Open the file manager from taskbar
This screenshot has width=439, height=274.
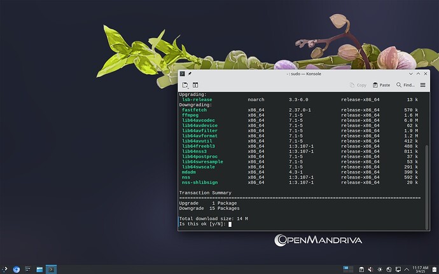pyautogui.click(x=39, y=269)
